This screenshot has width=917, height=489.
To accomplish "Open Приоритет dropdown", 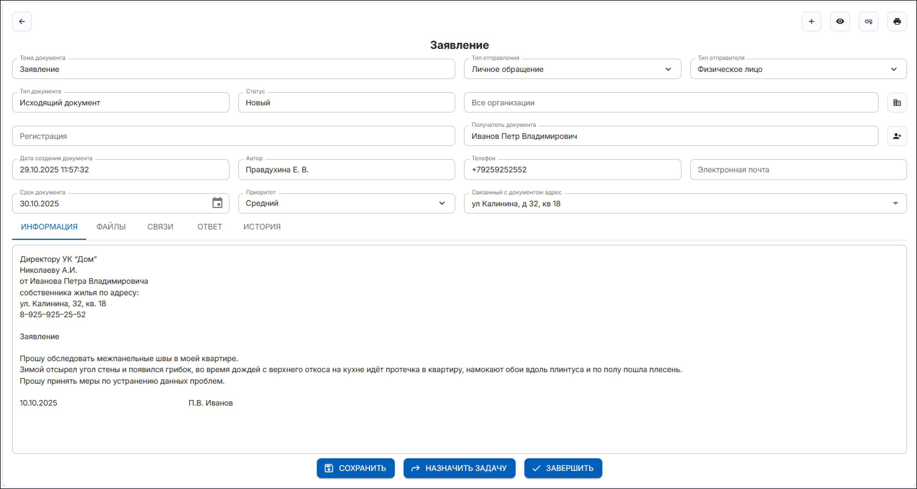I will [442, 203].
